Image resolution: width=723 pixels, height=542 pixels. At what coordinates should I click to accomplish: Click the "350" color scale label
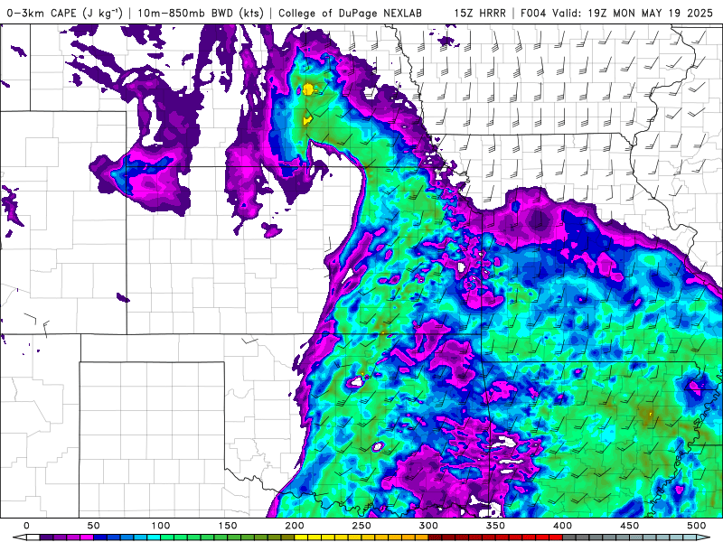(x=495, y=526)
